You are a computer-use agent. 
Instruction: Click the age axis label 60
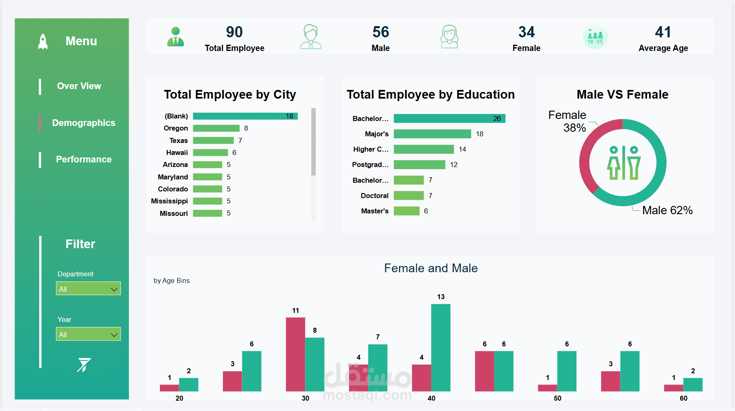click(684, 399)
